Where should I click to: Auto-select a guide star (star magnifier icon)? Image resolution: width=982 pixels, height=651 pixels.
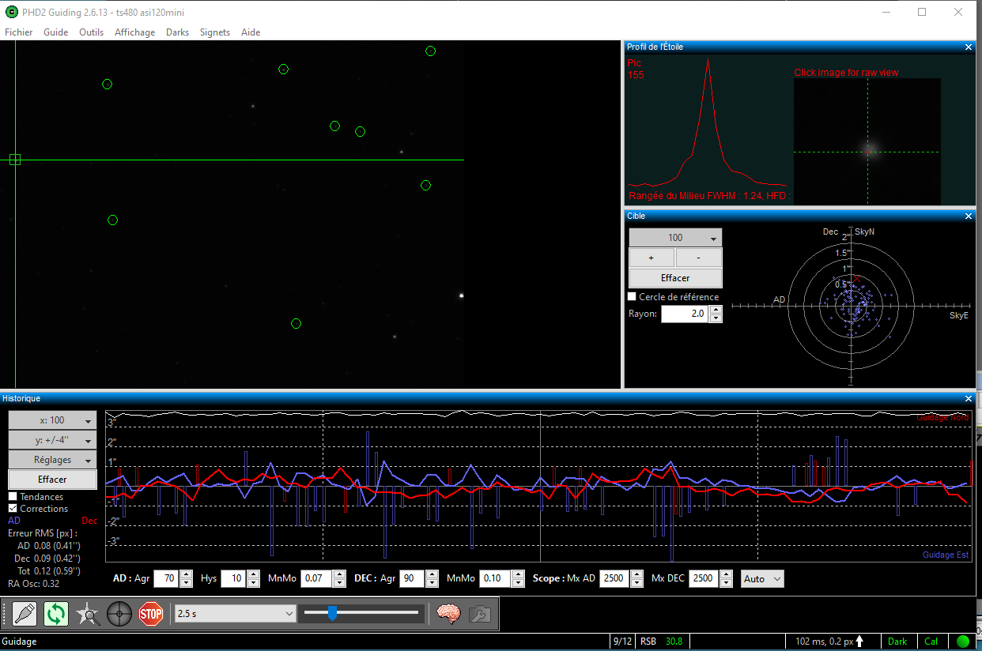coord(88,614)
